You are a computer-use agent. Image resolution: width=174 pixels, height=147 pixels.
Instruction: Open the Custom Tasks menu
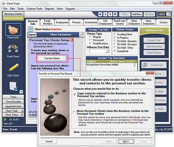coord(34,9)
